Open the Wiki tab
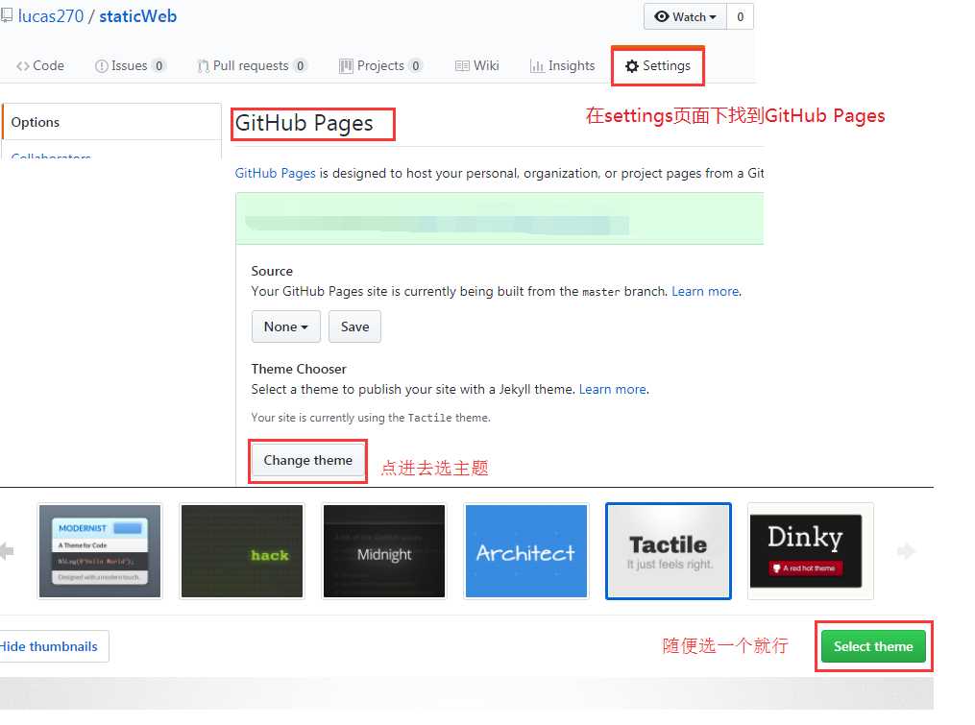975x725 pixels. pos(476,66)
